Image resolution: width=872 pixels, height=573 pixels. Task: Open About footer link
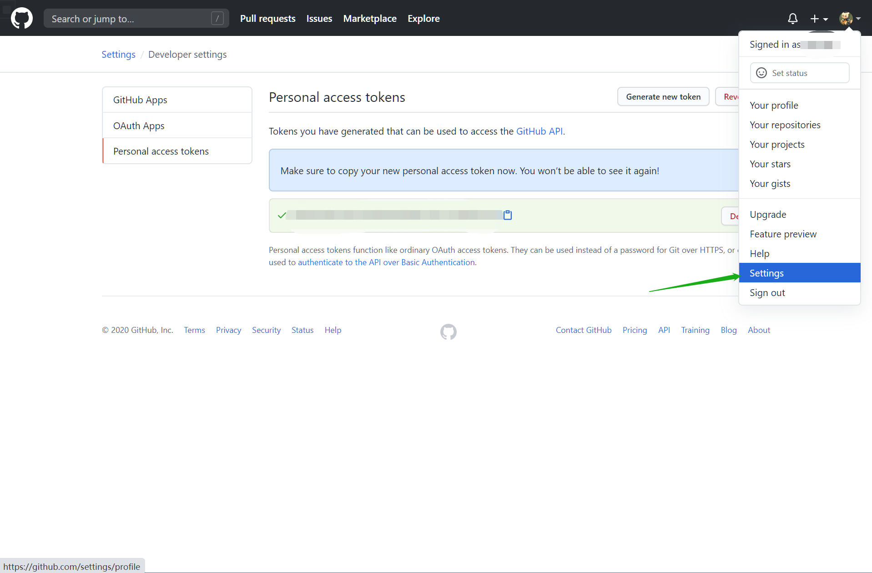coord(759,330)
